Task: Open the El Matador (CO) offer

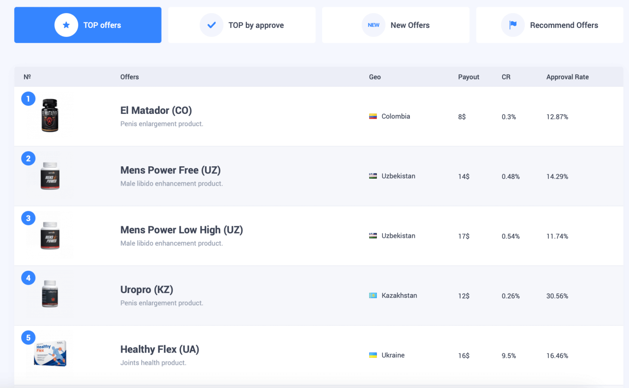Action: click(x=156, y=110)
